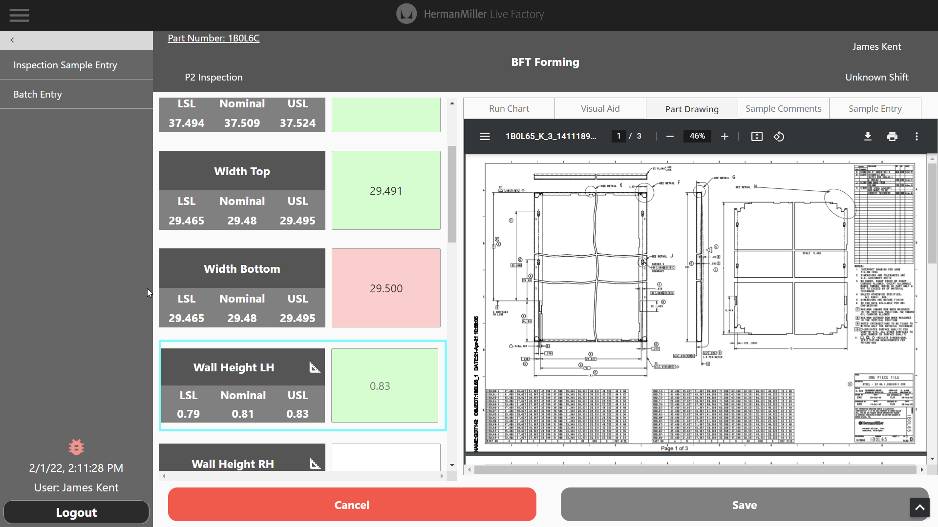Open PDF viewer more actions menu
Viewport: 938px width, 527px height.
pos(917,136)
